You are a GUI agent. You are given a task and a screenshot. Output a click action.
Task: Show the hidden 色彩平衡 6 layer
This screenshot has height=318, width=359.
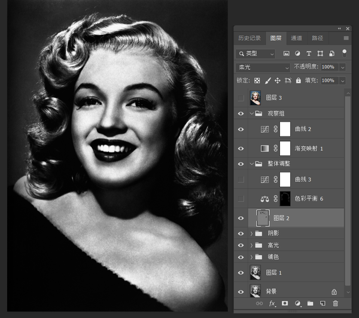pos(241,198)
